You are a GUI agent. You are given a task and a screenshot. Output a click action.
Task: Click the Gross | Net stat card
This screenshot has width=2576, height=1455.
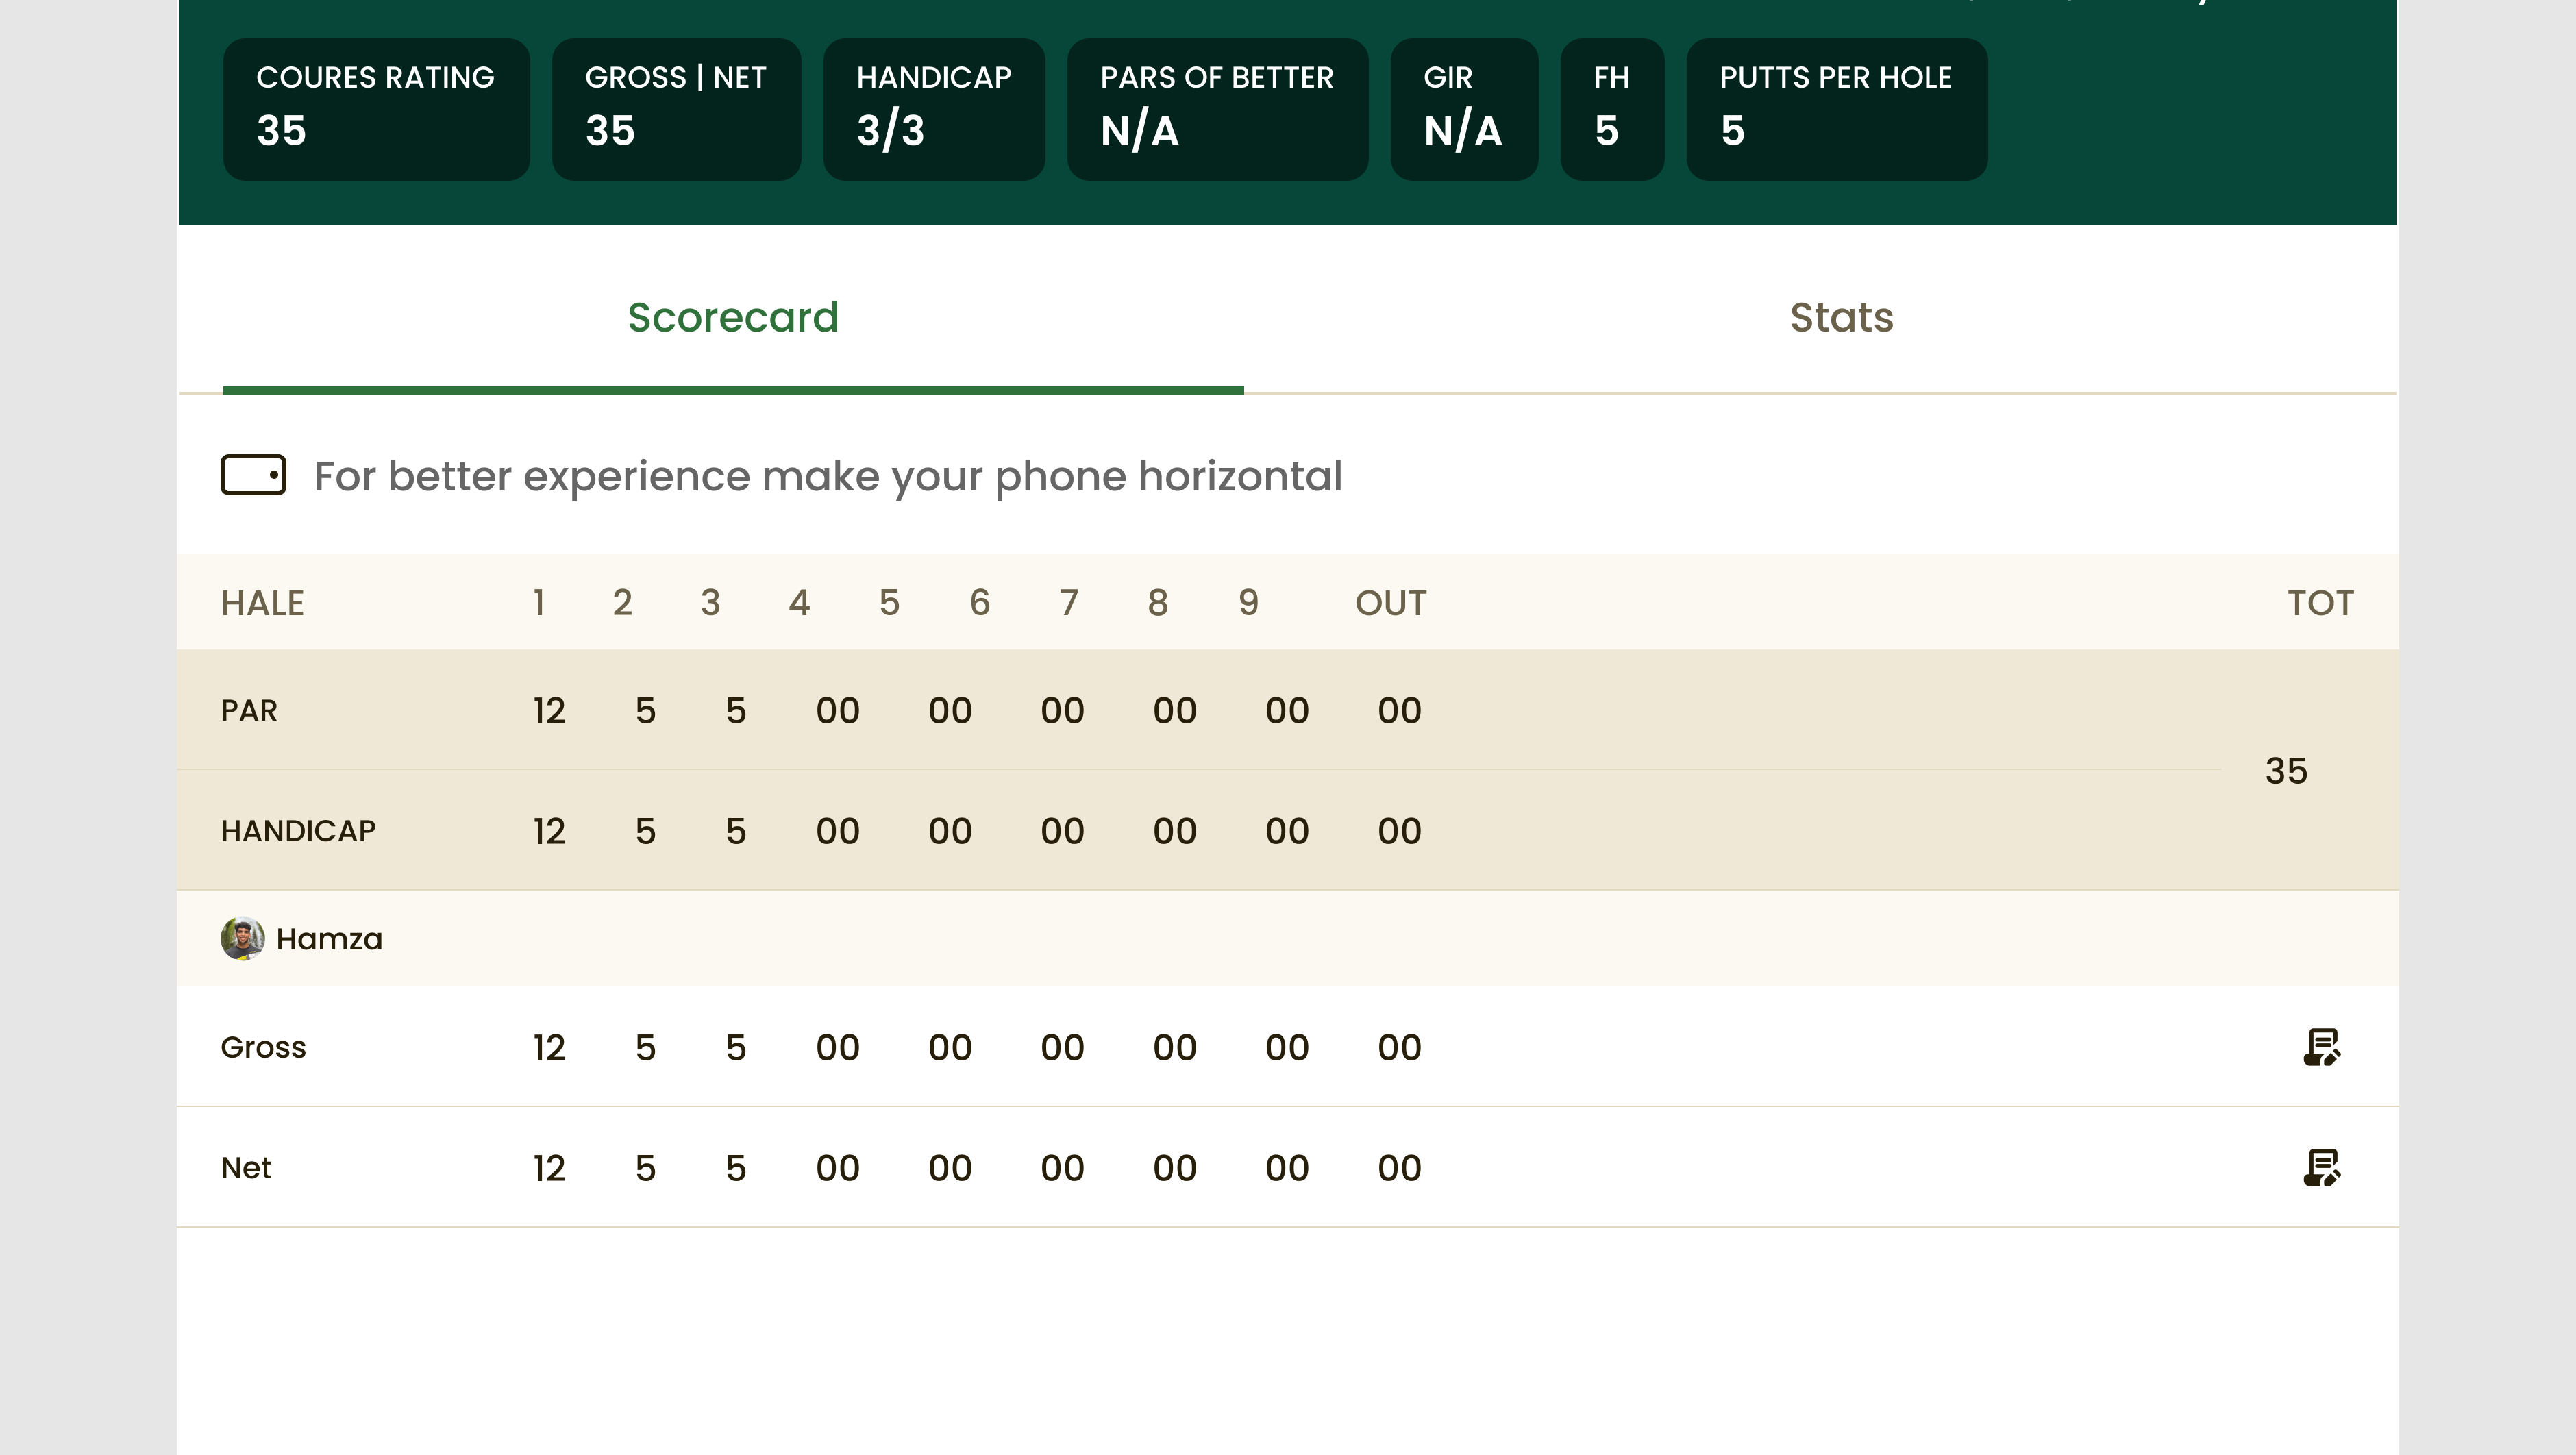click(x=676, y=109)
